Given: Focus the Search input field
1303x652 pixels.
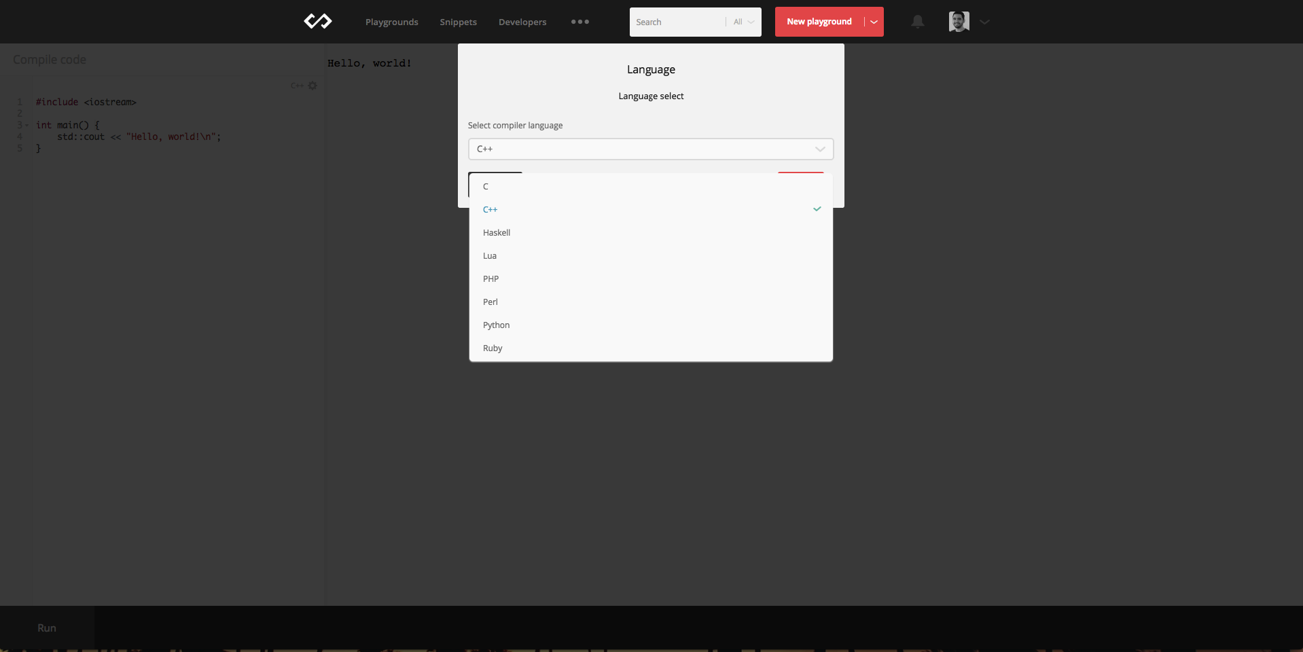Looking at the screenshot, I should coord(678,22).
